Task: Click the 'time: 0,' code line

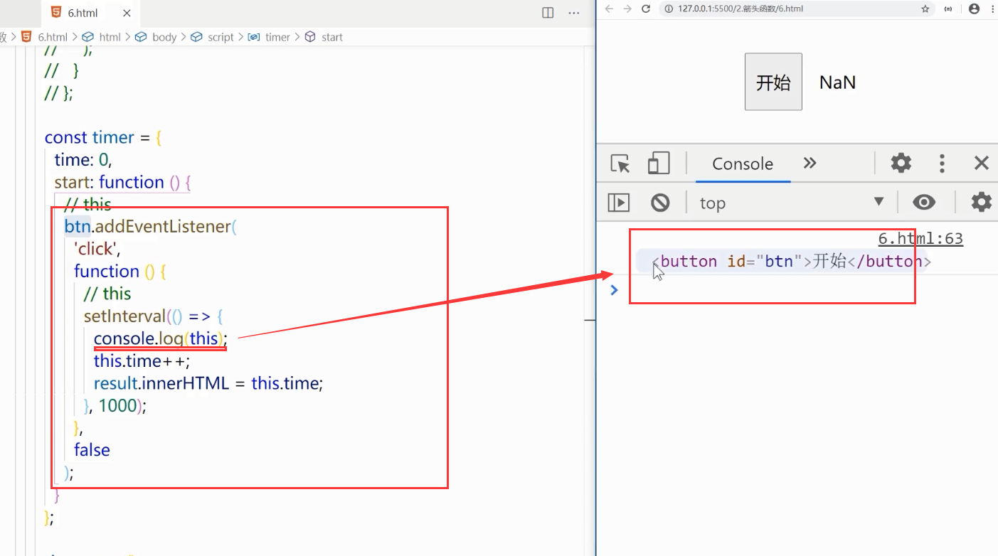Action: pyautogui.click(x=83, y=159)
